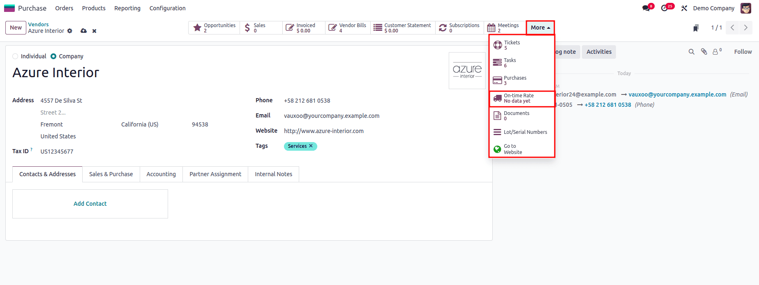
Task: Open Purchases from the More menu
Action: [x=522, y=80]
